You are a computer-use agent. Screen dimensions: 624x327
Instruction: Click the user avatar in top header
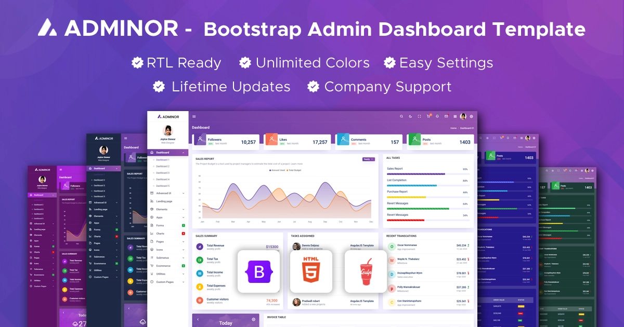click(x=463, y=116)
